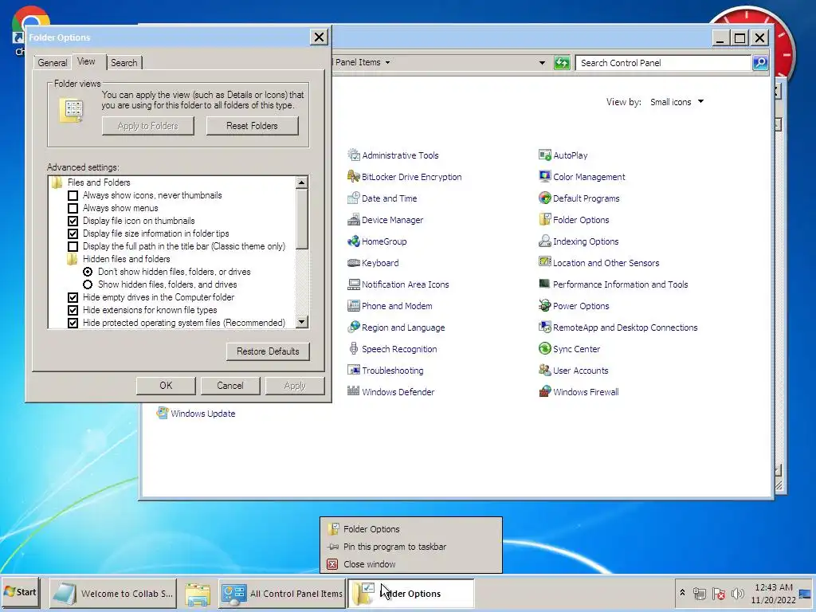Cancel the Folder Options dialog

coord(230,386)
